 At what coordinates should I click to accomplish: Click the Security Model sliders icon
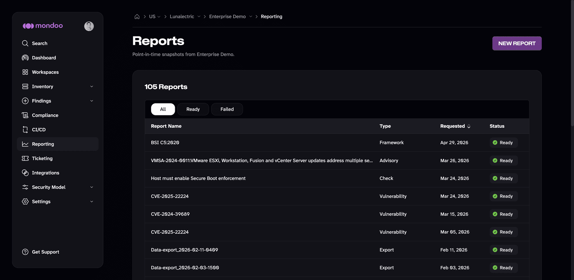tap(25, 187)
